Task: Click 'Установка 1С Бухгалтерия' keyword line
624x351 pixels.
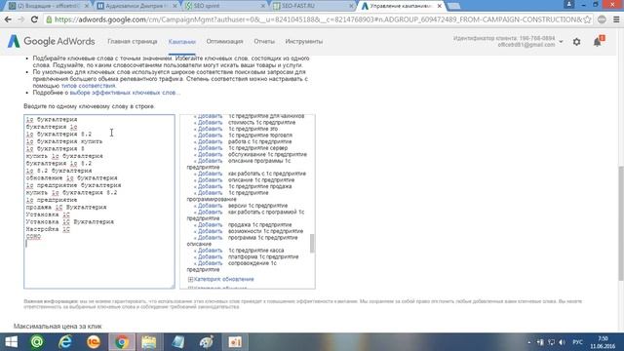Action: click(x=70, y=221)
